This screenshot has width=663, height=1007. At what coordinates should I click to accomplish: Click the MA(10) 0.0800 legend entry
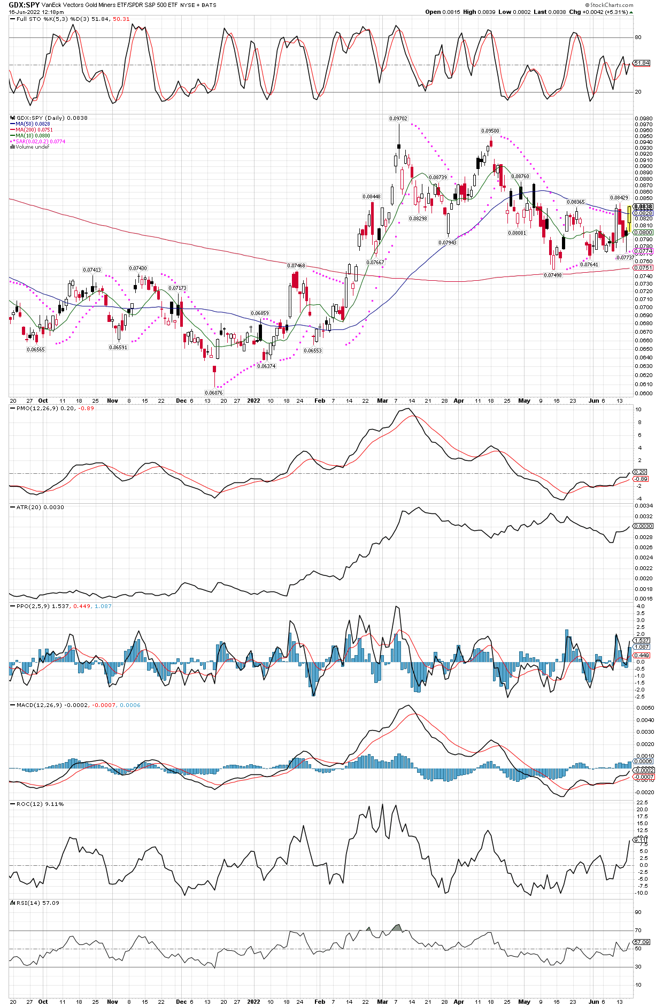pyautogui.click(x=33, y=136)
